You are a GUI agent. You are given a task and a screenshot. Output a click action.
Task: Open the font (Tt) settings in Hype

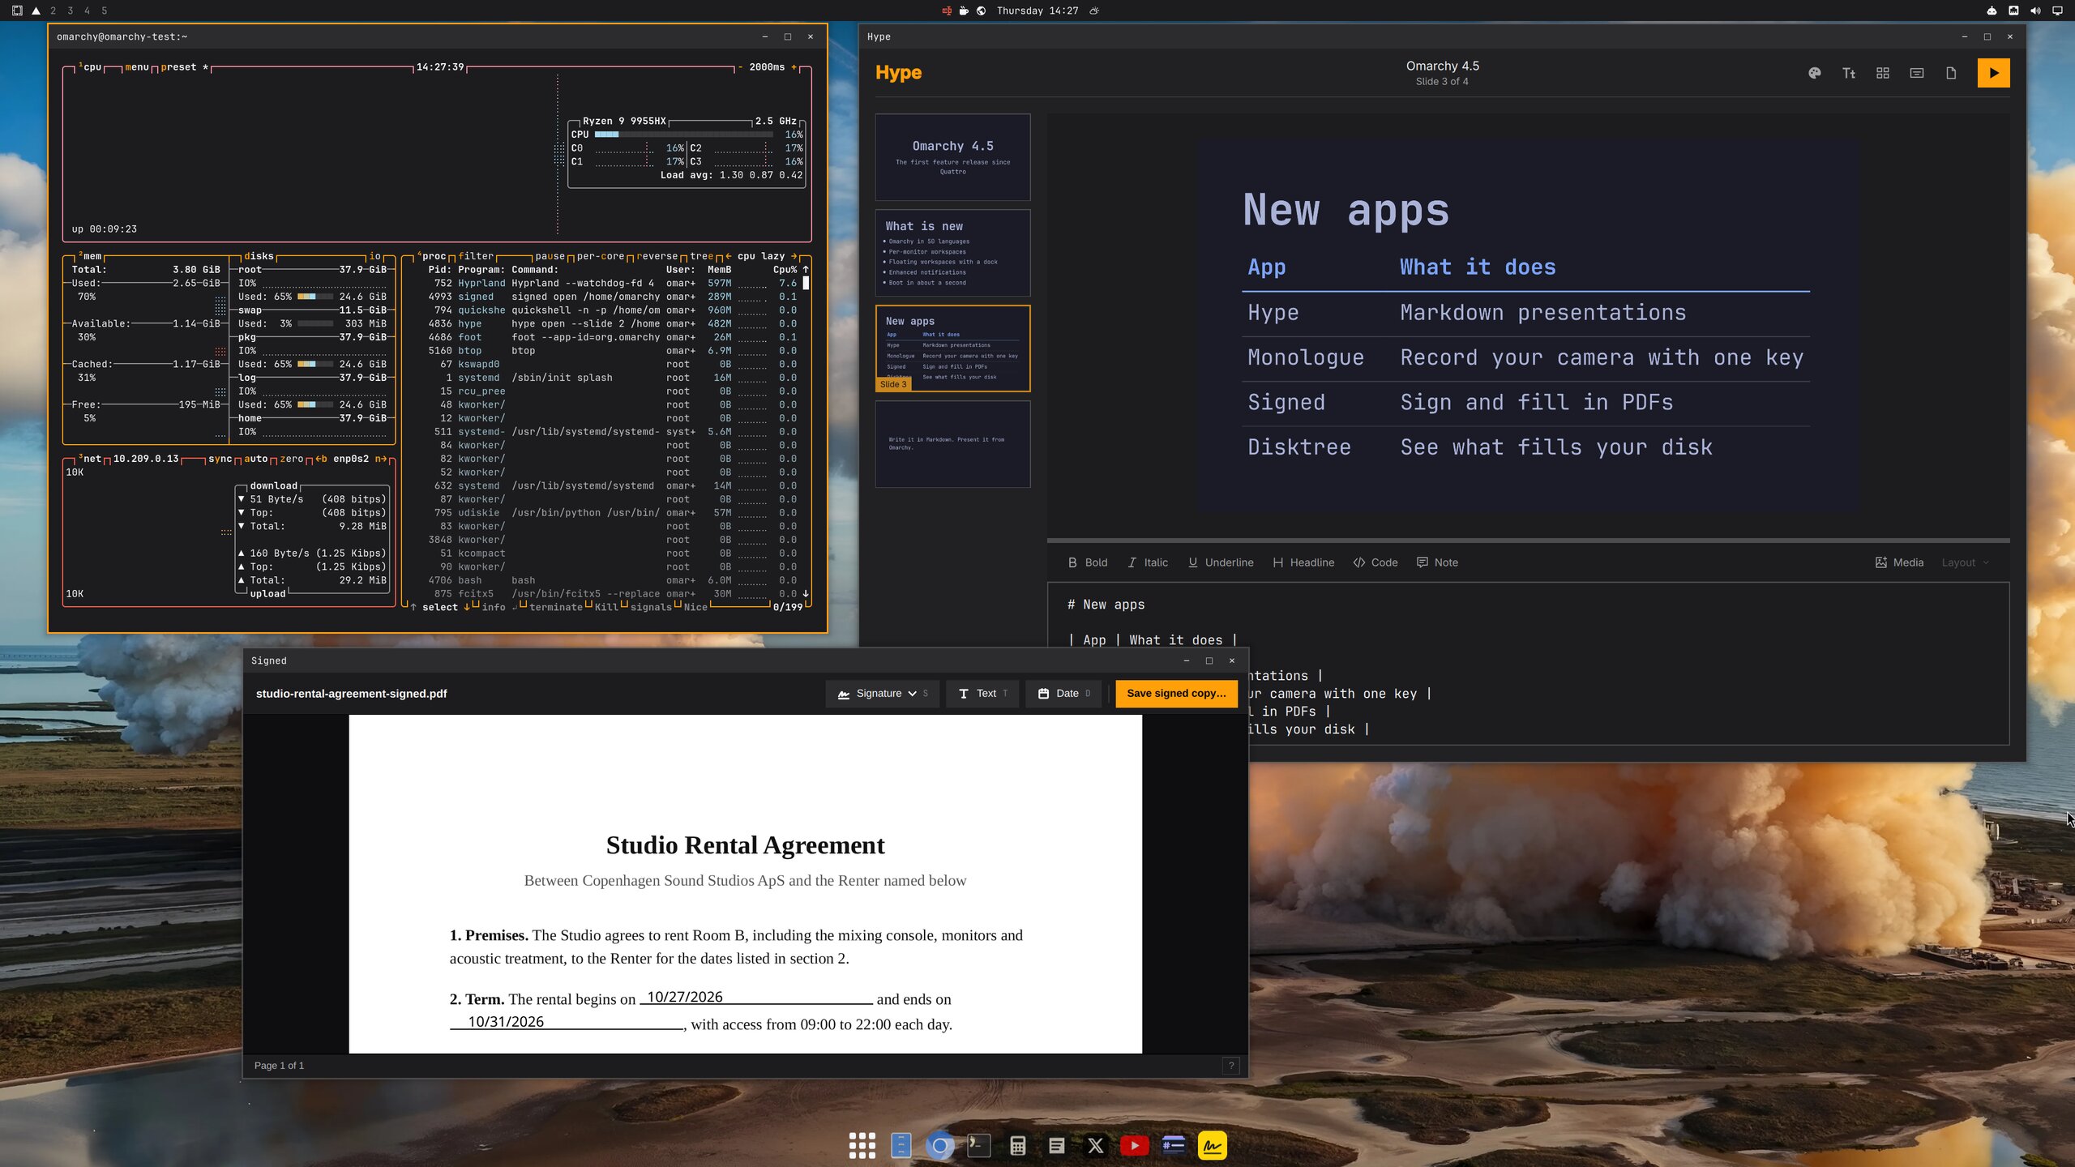(1849, 73)
